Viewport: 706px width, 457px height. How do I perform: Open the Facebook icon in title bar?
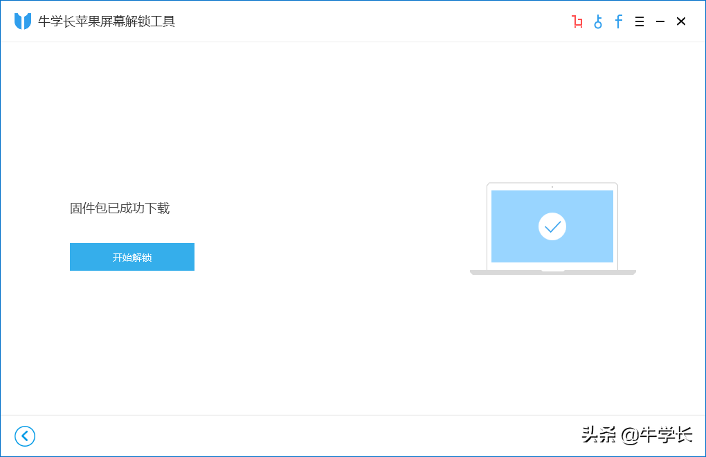619,21
